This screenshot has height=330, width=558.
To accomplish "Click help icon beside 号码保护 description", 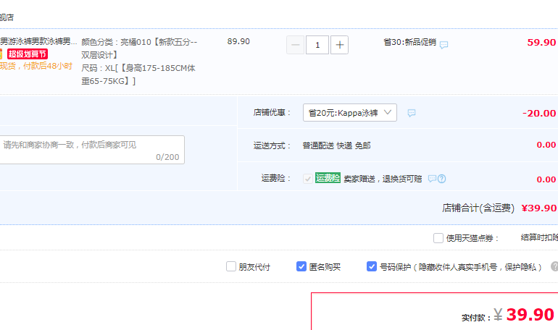I will pyautogui.click(x=554, y=266).
